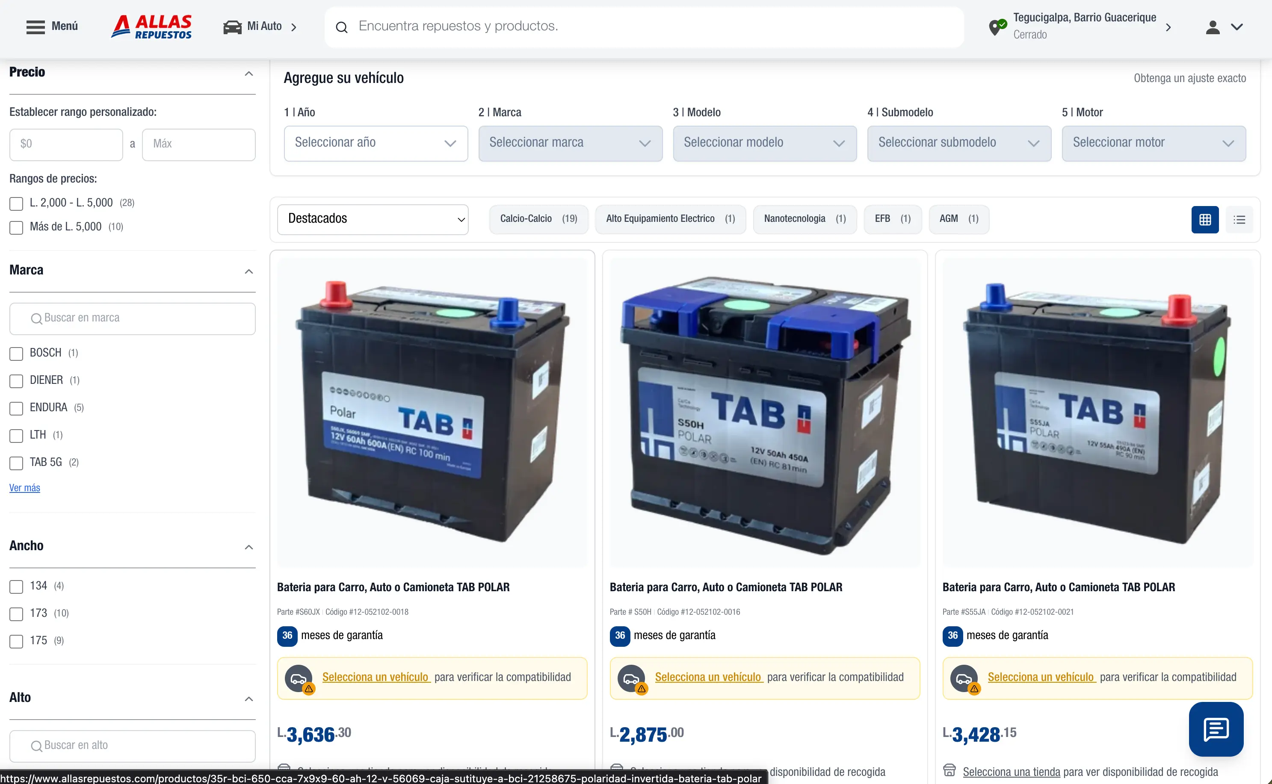Click the Buscar en alto field

click(x=132, y=746)
